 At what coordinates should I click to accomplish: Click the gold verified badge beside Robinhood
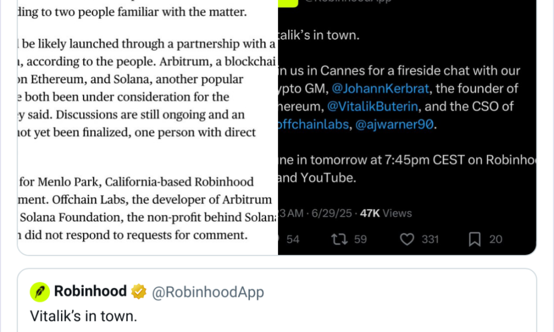point(138,291)
